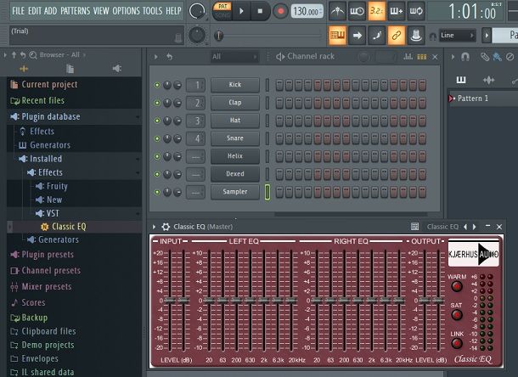Mute the Sampler channel with green LED
518x377 pixels.
[x=157, y=192]
